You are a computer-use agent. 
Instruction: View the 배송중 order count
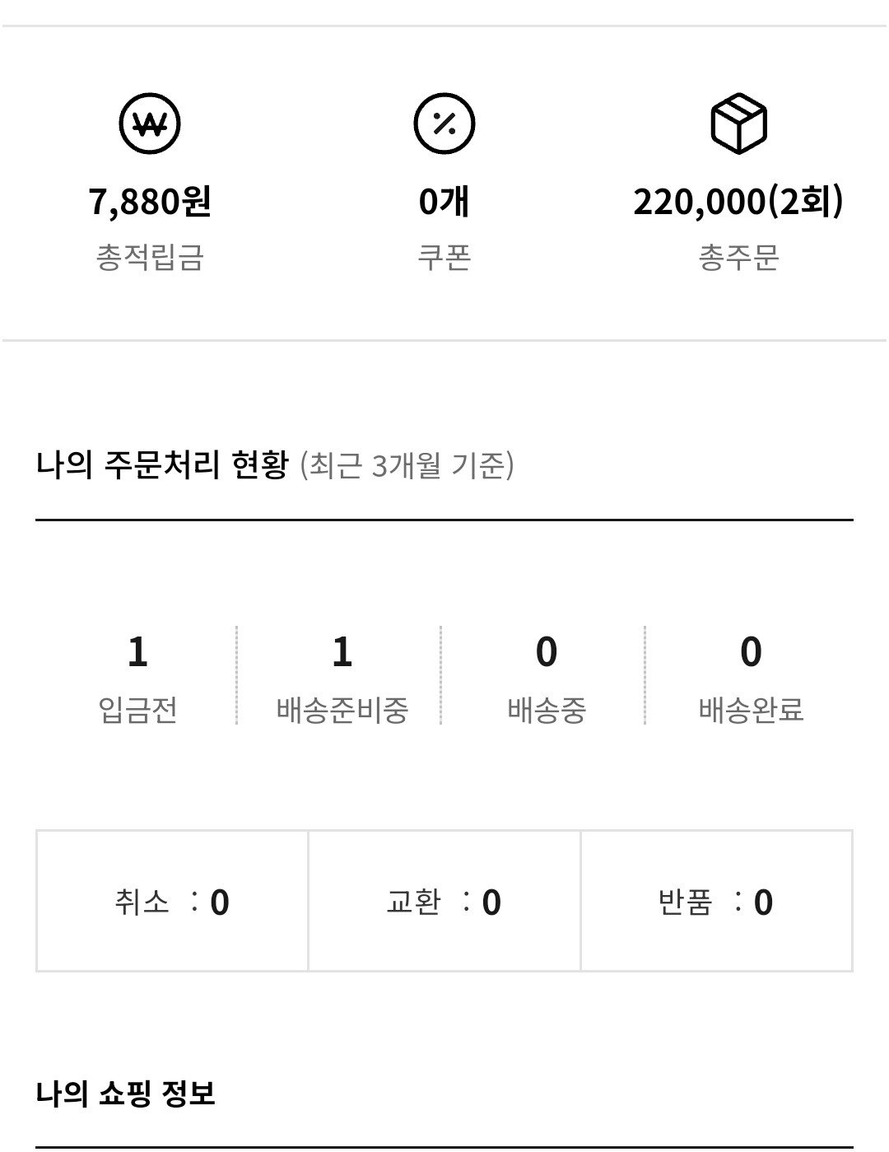[547, 652]
